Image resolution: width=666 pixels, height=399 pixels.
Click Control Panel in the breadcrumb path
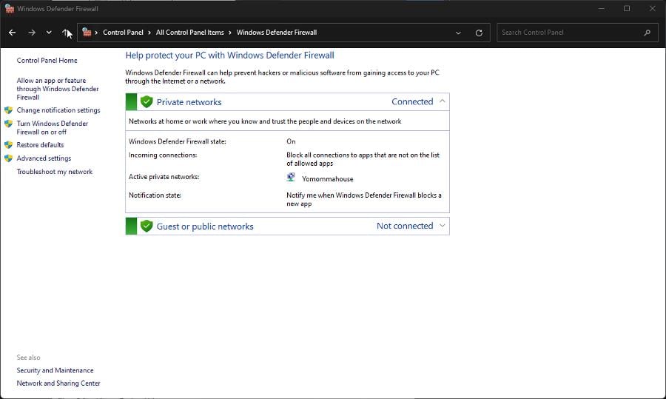point(123,33)
